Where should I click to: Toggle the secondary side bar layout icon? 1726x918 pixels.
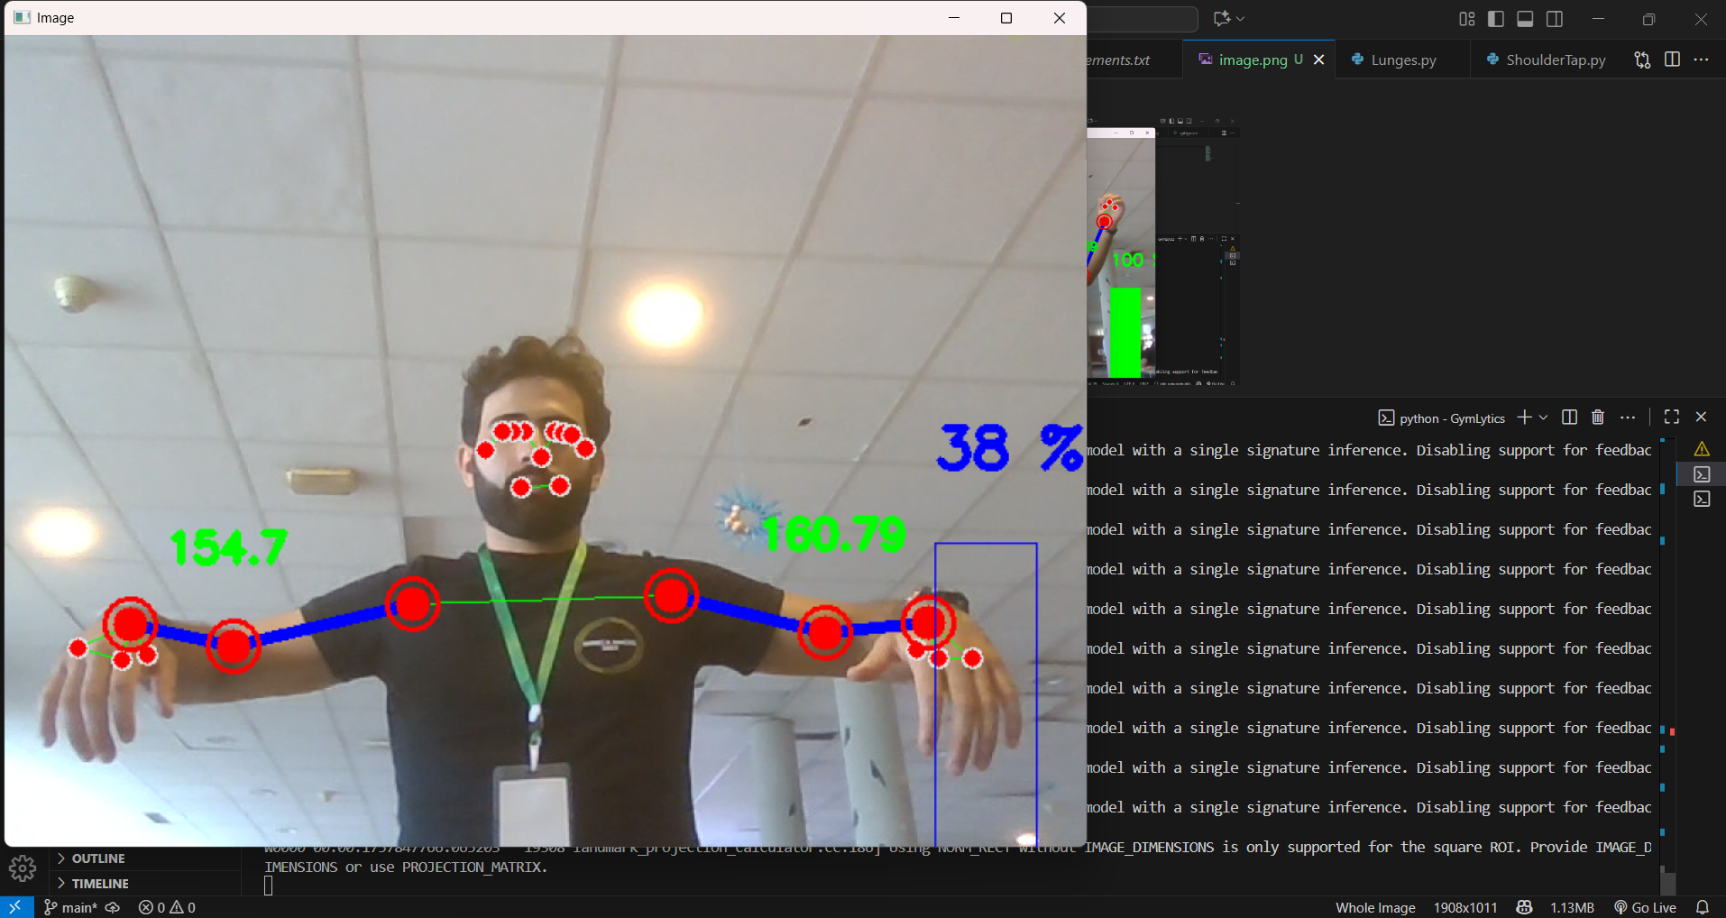tap(1555, 19)
